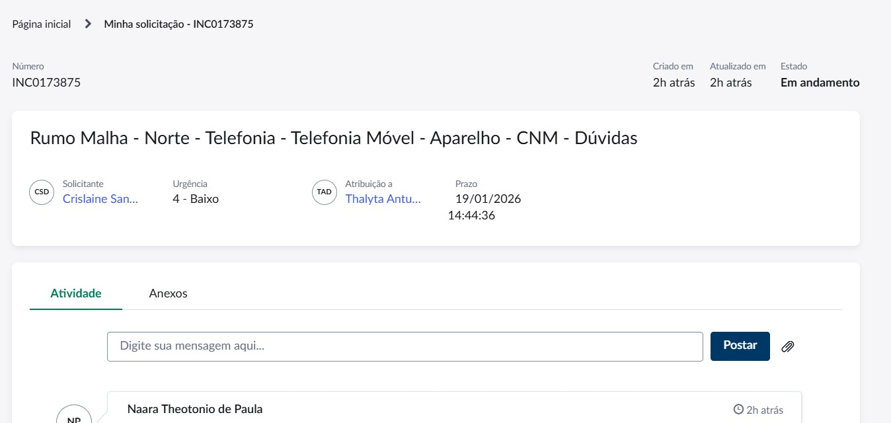Focus the 'Digite sua mensagem aqui' field
This screenshot has width=891, height=423.
405,346
